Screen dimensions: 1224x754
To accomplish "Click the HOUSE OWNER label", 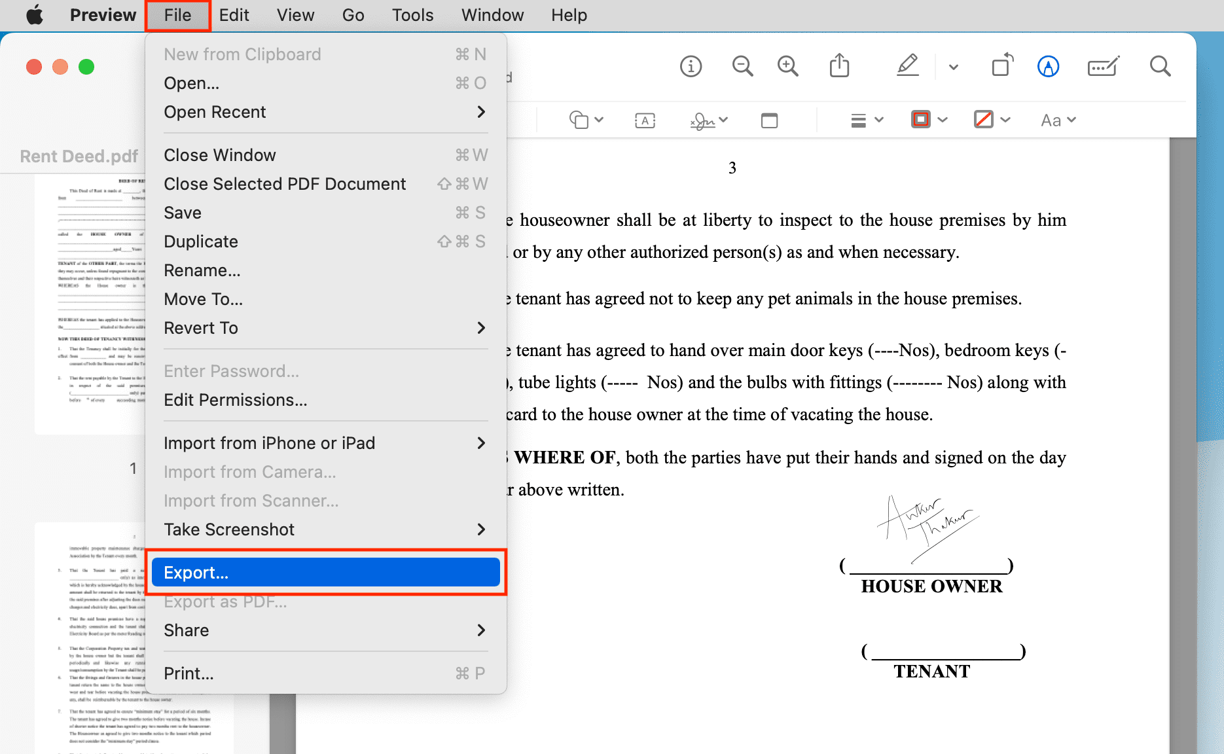I will point(931,586).
